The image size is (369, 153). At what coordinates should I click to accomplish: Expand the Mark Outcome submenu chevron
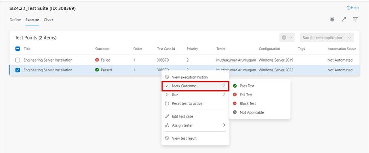pos(224,86)
